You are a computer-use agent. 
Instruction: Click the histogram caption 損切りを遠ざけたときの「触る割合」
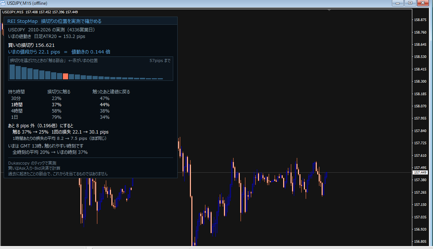point(38,60)
